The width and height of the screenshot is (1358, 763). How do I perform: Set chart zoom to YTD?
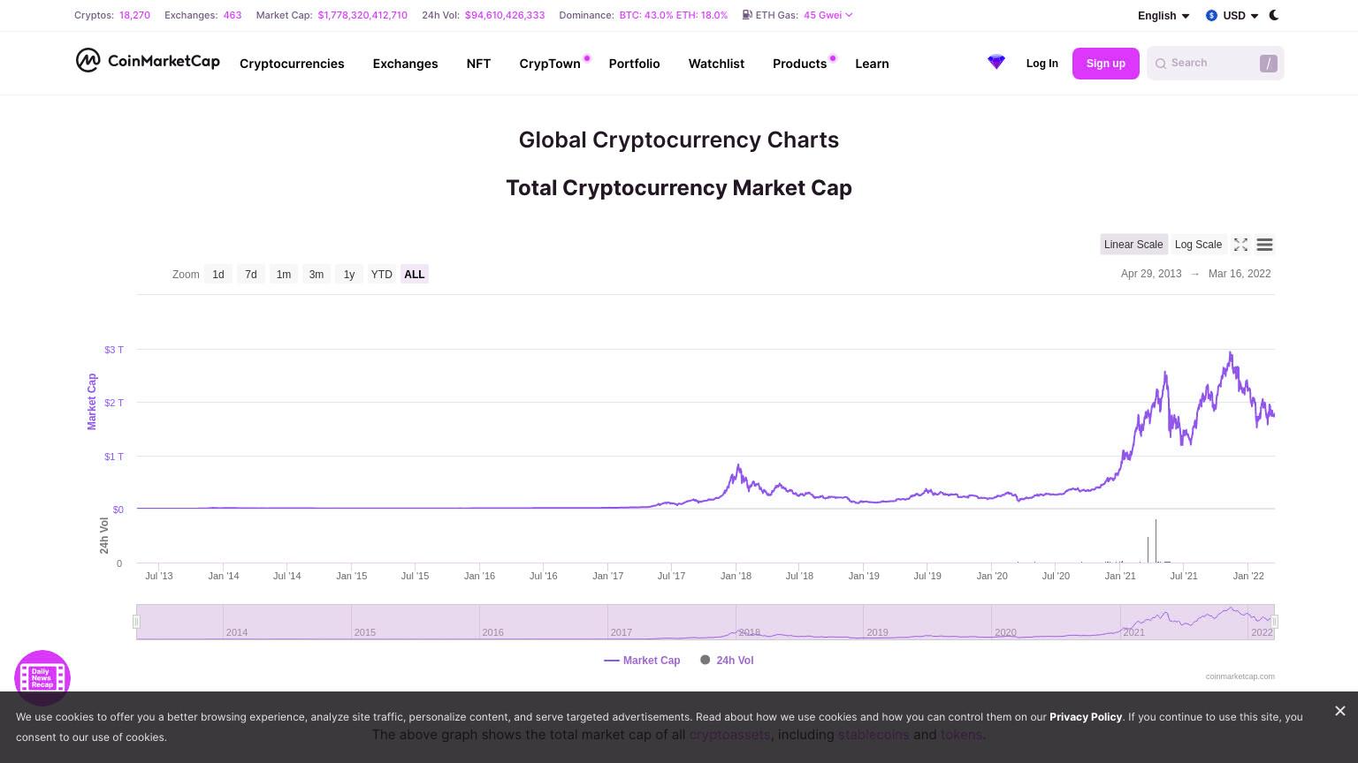[382, 275]
